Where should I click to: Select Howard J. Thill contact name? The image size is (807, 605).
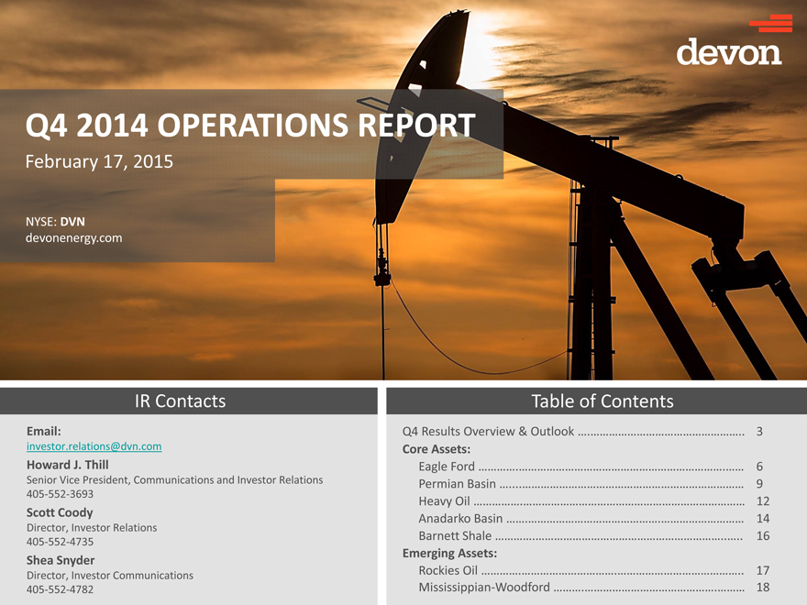pyautogui.click(x=68, y=465)
